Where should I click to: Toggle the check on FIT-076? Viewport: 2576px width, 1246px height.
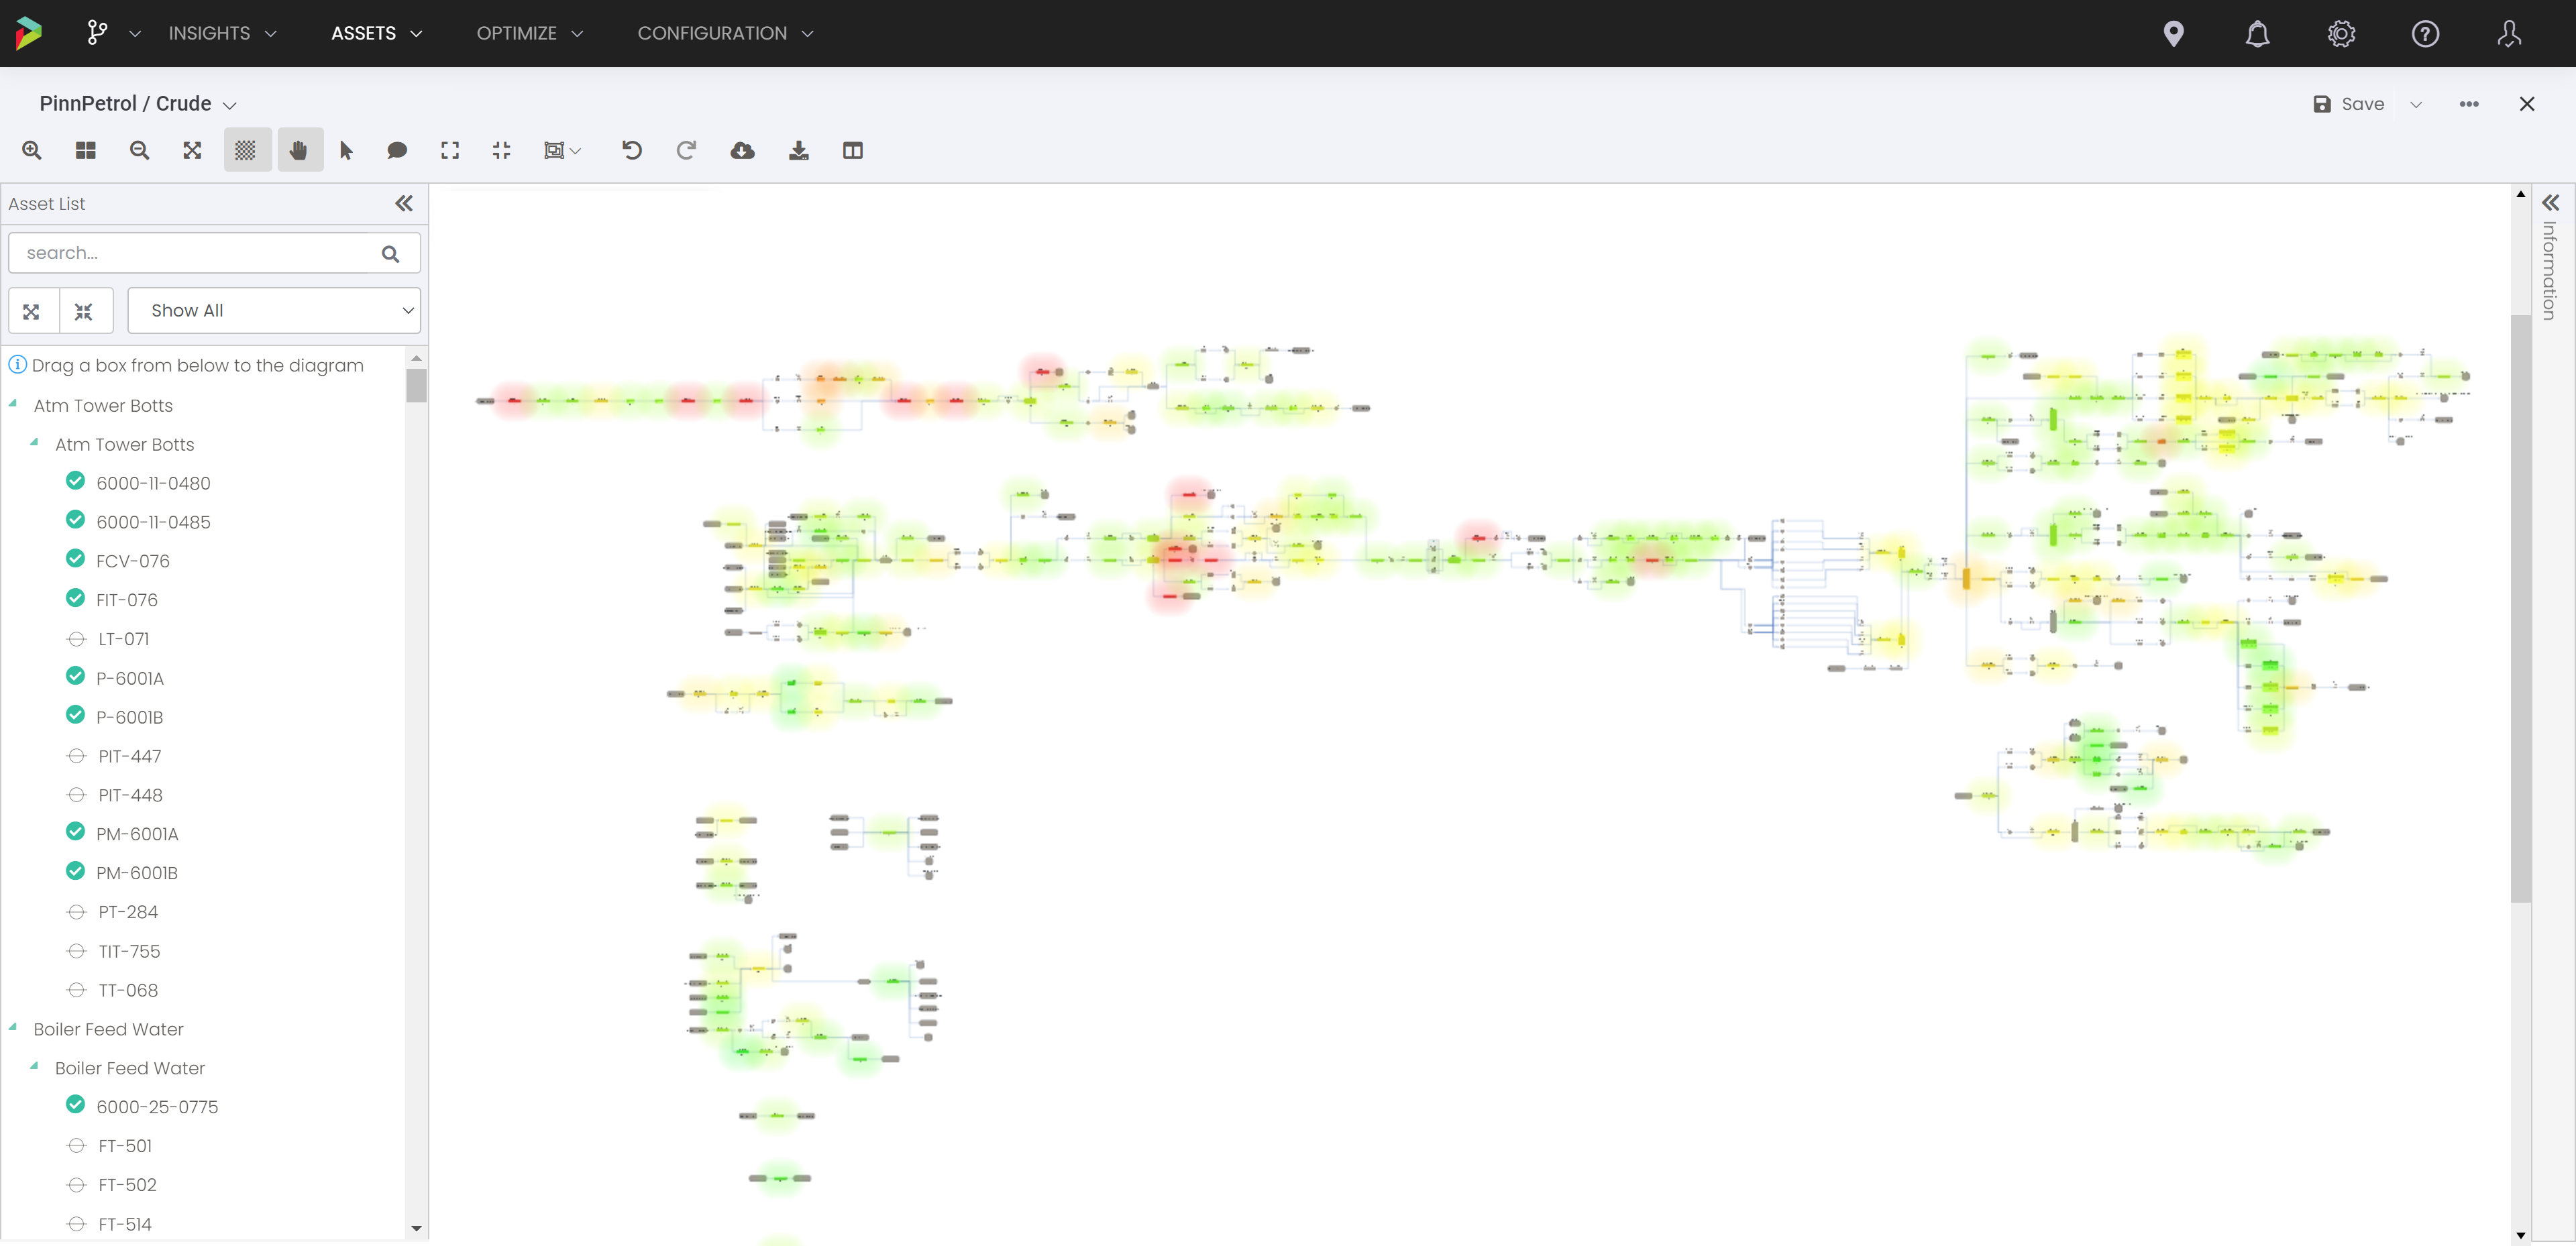pyautogui.click(x=75, y=598)
